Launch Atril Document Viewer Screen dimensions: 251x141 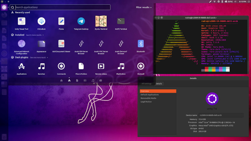tap(61, 46)
